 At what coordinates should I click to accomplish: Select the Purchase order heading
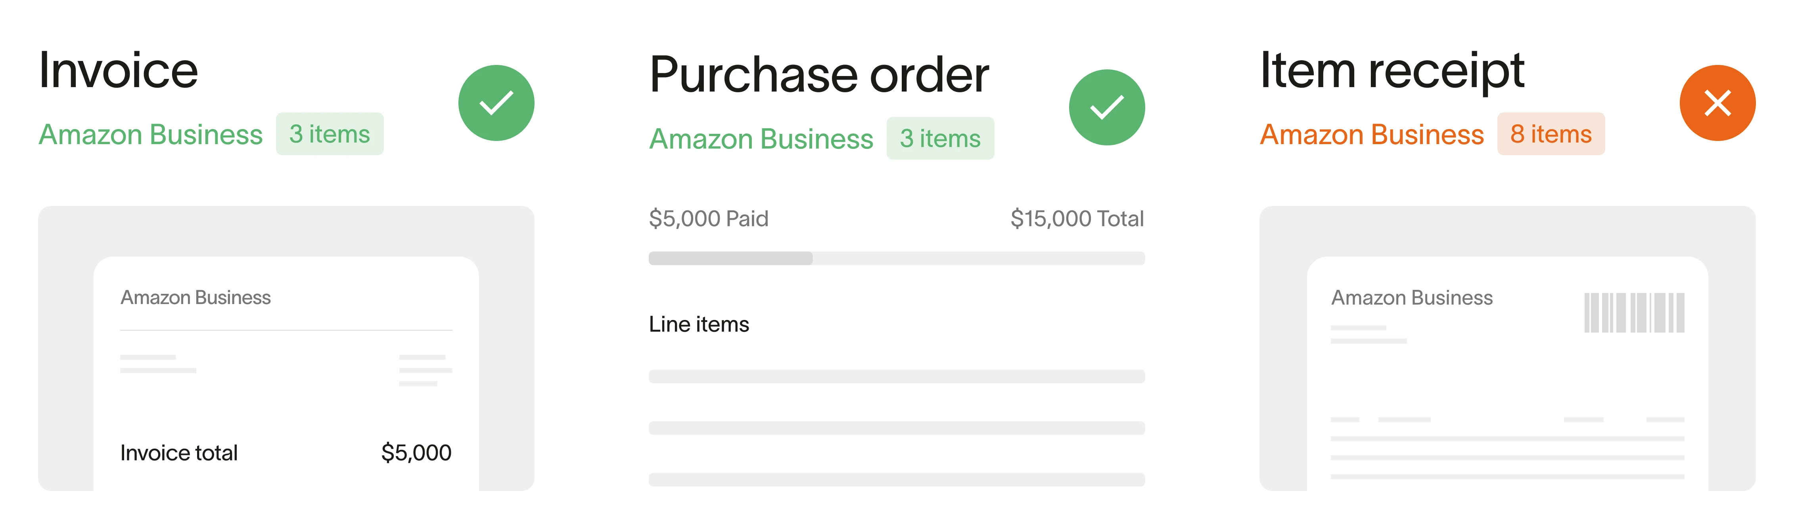(819, 74)
